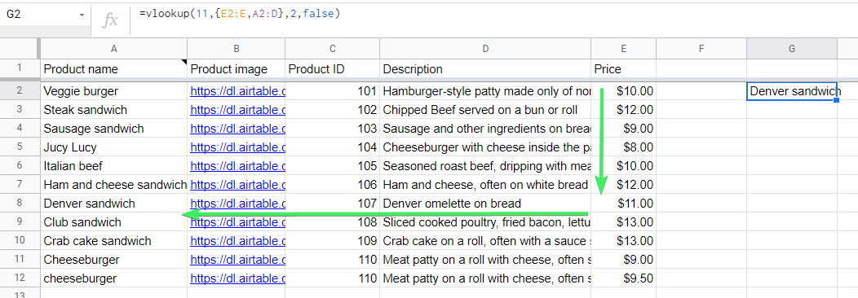858x298 pixels.
Task: Select Product ID 104 cell
Action: 332,147
